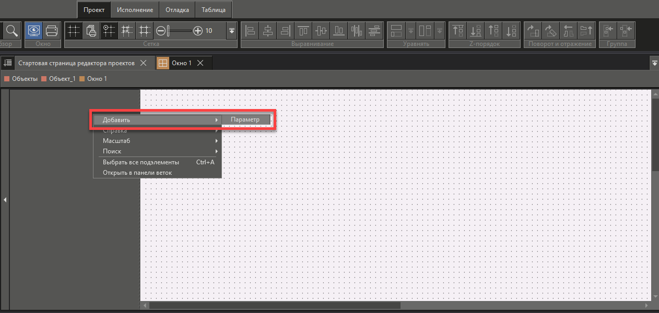
Task: Expand the collapsed left side panel arrow
Action: 5,200
